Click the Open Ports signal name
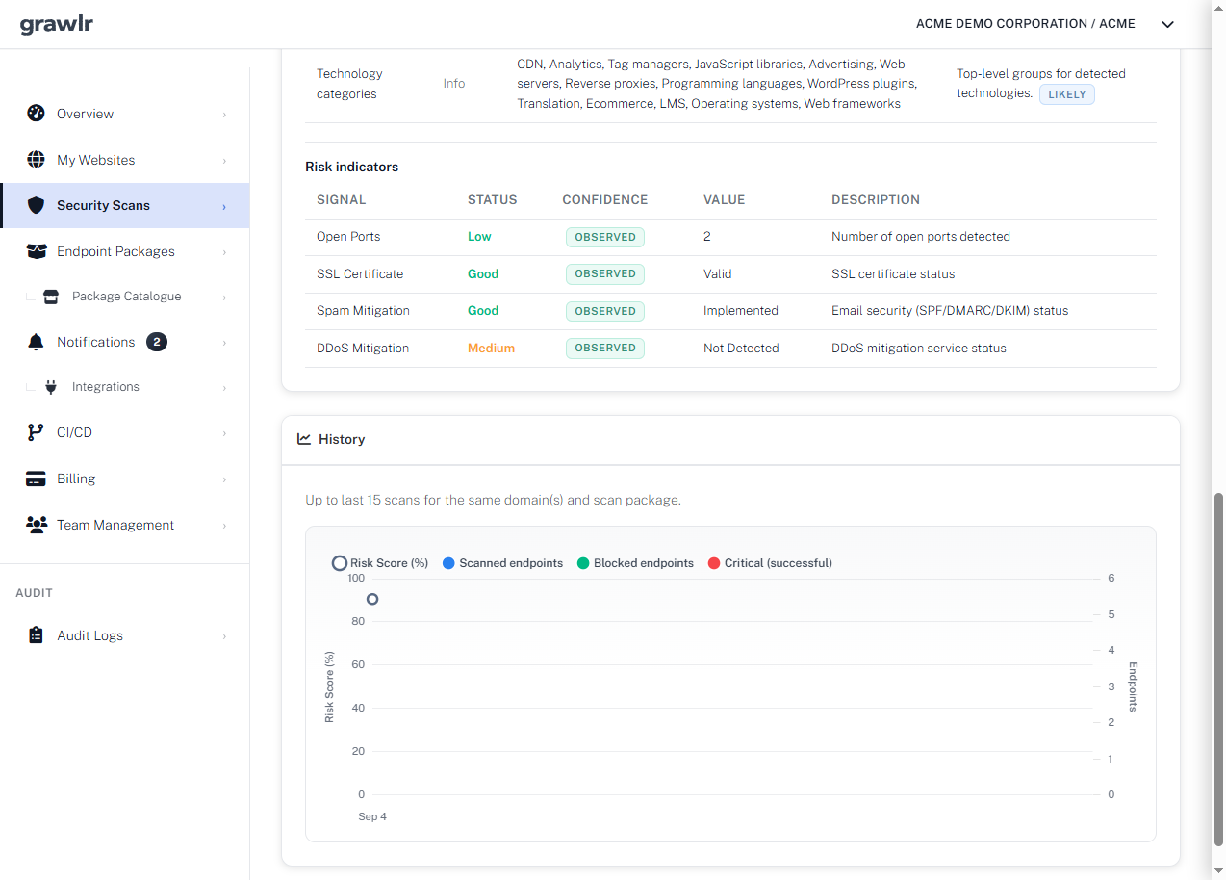This screenshot has width=1226, height=880. [x=348, y=237]
